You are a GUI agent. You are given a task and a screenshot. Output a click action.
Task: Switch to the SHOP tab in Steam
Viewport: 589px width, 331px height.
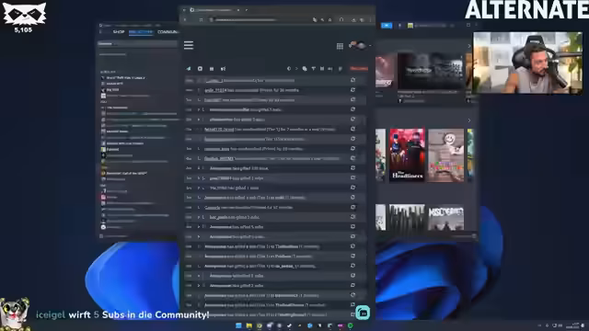tap(119, 32)
